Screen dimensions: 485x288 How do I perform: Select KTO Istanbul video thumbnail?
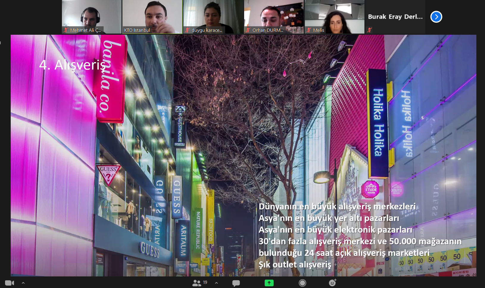click(152, 17)
